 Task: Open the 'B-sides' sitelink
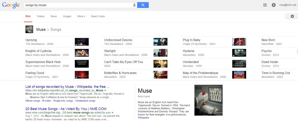46,101
